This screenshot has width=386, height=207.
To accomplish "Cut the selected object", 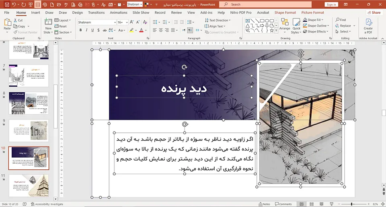I will [18, 20].
